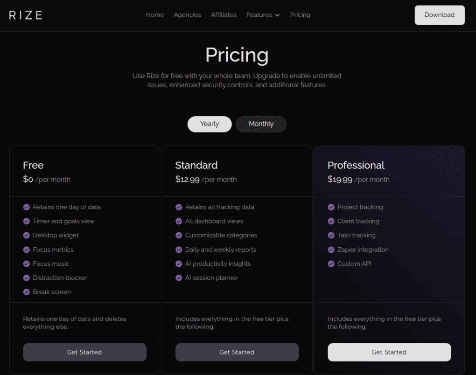This screenshot has width=476, height=375.
Task: Click Download in the top right
Action: pyautogui.click(x=439, y=15)
